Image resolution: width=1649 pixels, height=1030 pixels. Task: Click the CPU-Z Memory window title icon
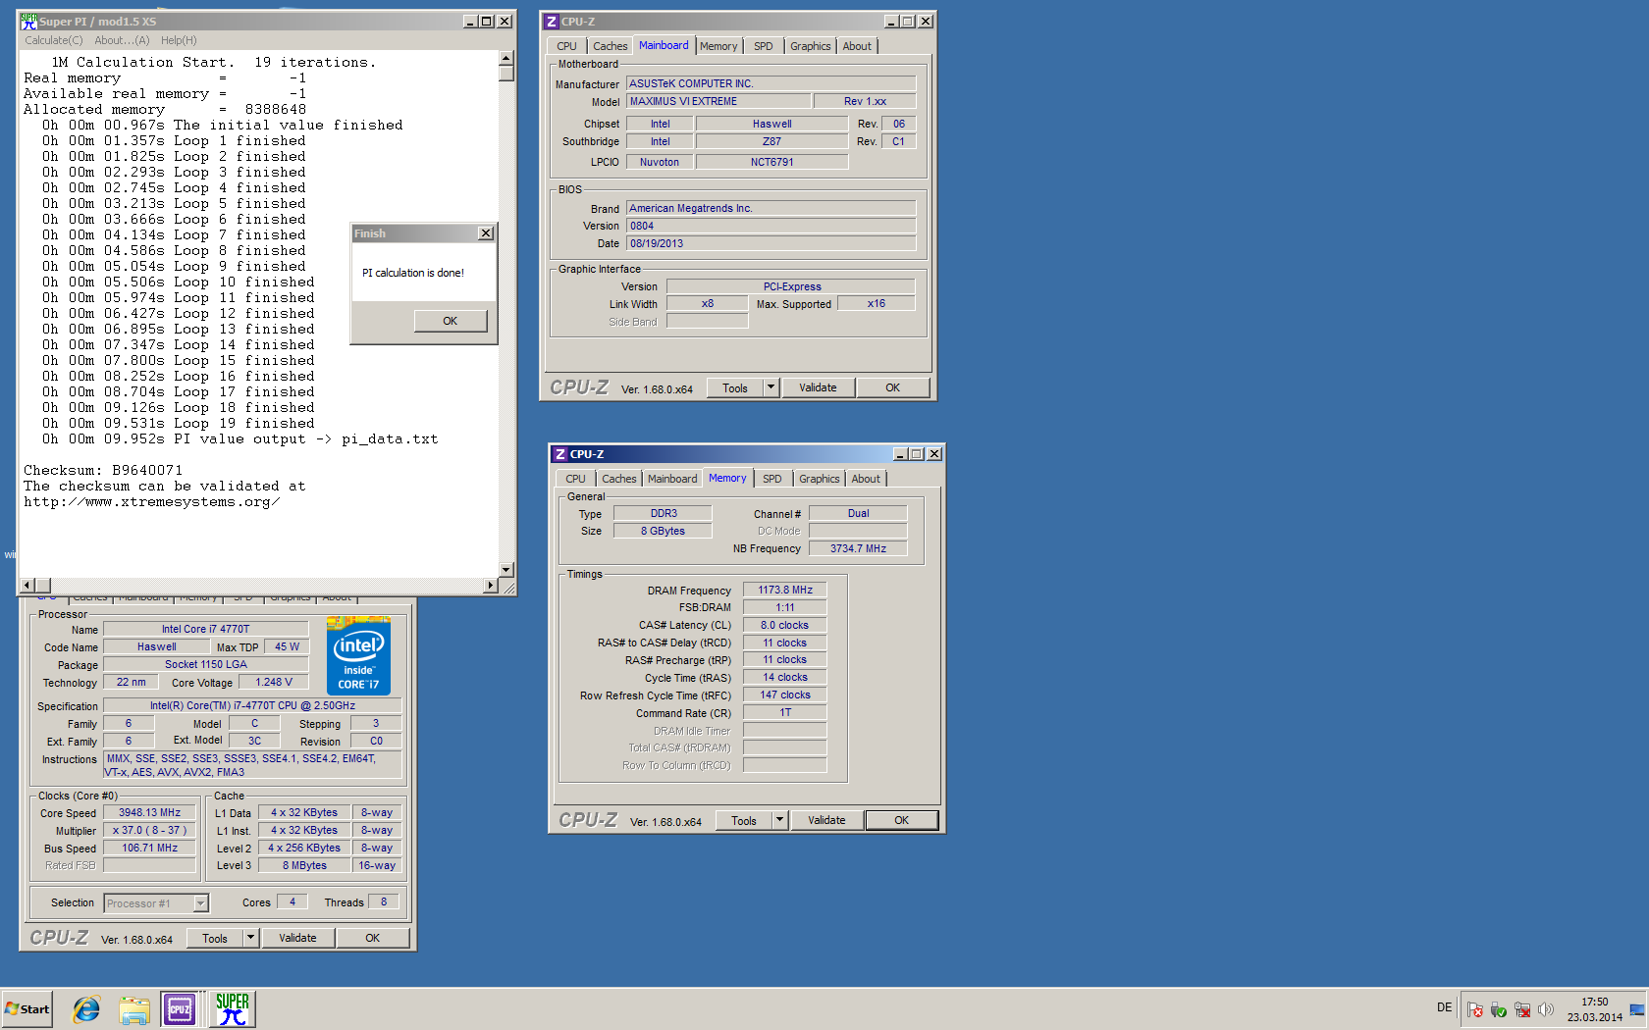pos(560,454)
